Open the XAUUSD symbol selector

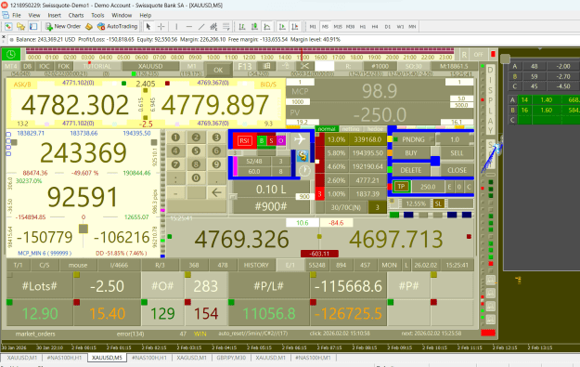coord(150,66)
